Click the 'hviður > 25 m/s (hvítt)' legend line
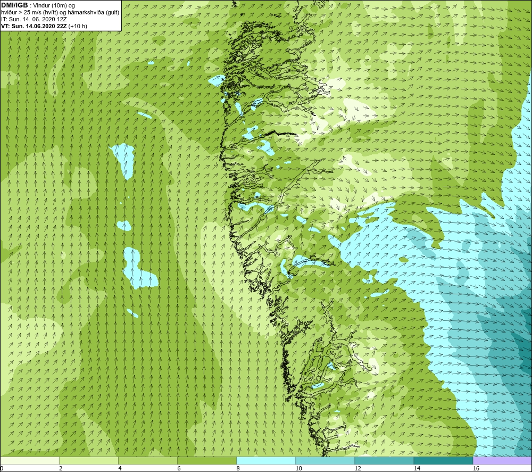The image size is (532, 472). pos(60,13)
